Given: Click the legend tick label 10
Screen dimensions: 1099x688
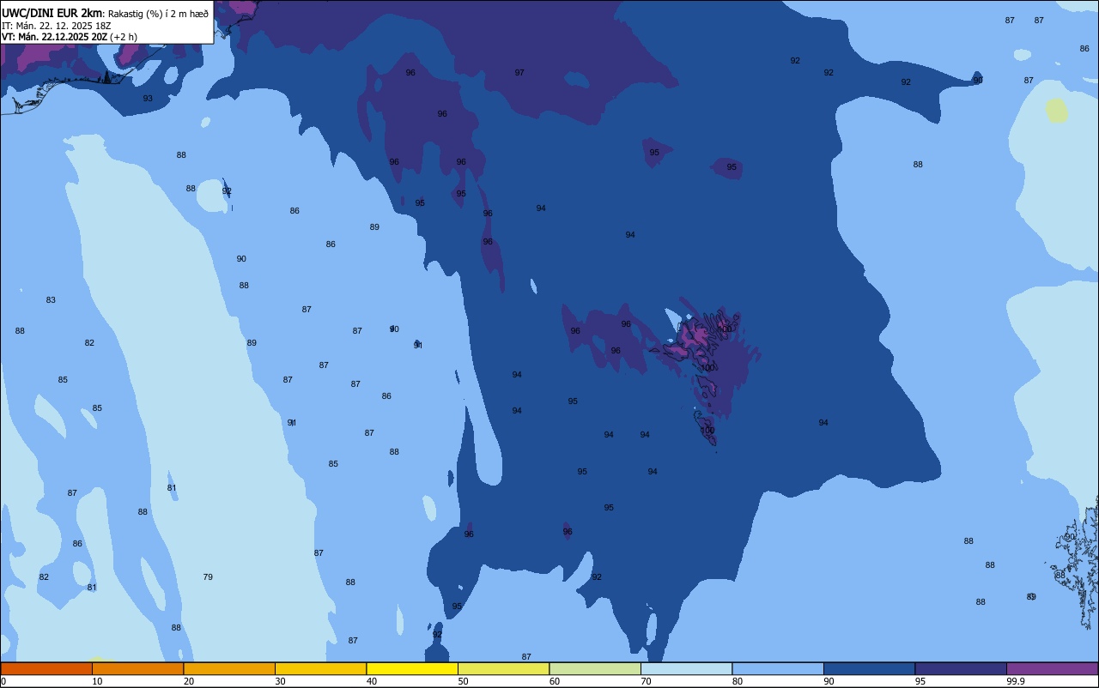Looking at the screenshot, I should (x=97, y=681).
